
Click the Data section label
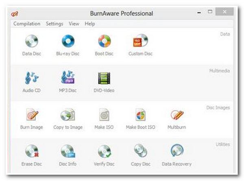pyautogui.click(x=225, y=34)
